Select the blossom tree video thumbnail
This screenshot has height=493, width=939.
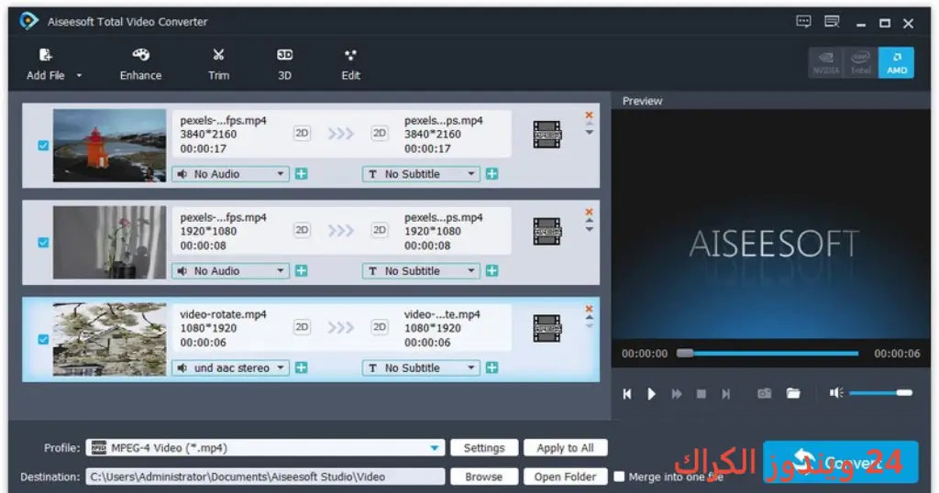click(x=110, y=339)
